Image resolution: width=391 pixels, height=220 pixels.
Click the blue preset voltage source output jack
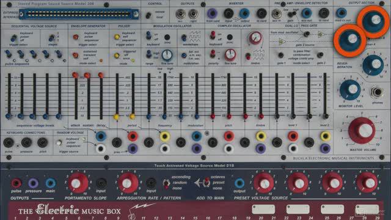pos(239,183)
